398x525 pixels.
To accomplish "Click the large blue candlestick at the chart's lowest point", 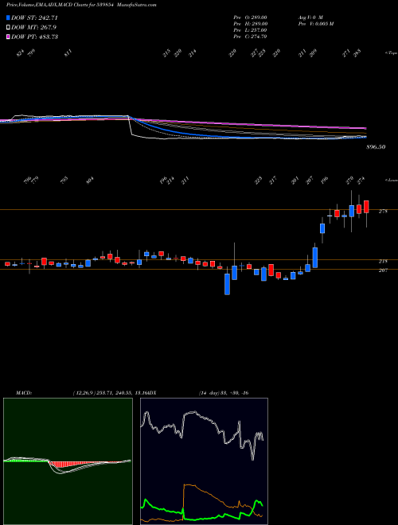I will (x=227, y=284).
